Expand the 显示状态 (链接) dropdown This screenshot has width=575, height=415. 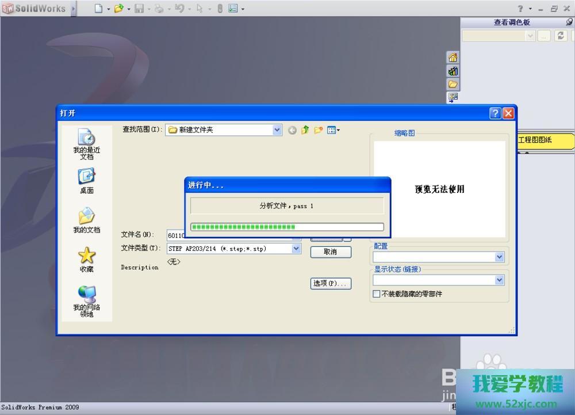click(x=499, y=280)
